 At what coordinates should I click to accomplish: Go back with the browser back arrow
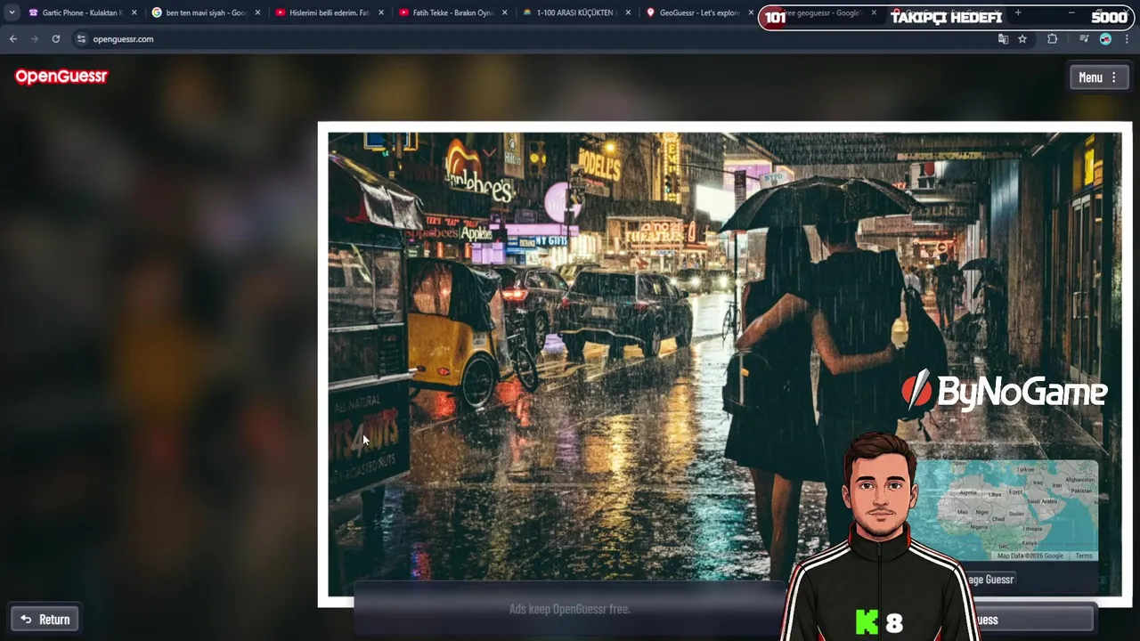(x=13, y=39)
